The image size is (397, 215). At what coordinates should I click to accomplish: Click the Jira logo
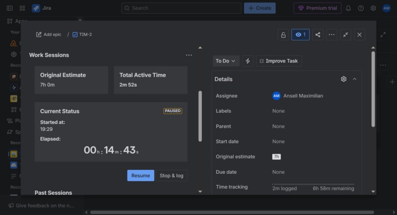tap(41, 8)
